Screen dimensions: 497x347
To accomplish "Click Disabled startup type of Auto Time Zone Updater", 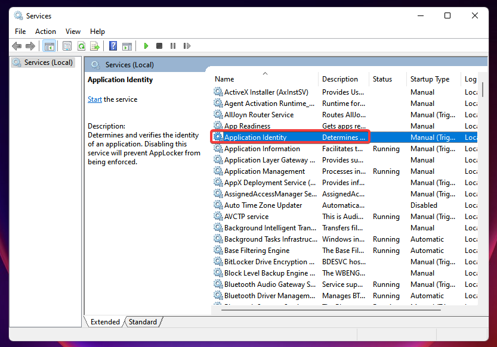I will 424,205.
